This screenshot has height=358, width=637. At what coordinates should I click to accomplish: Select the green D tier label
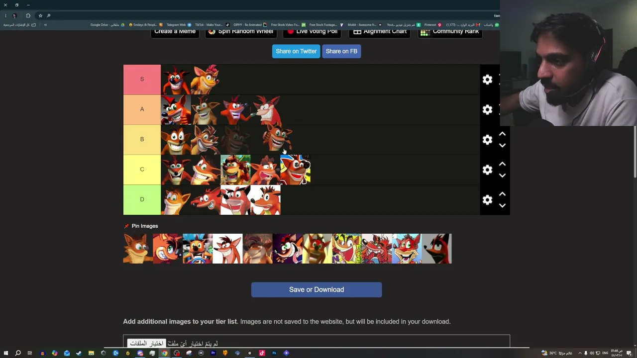click(x=142, y=199)
